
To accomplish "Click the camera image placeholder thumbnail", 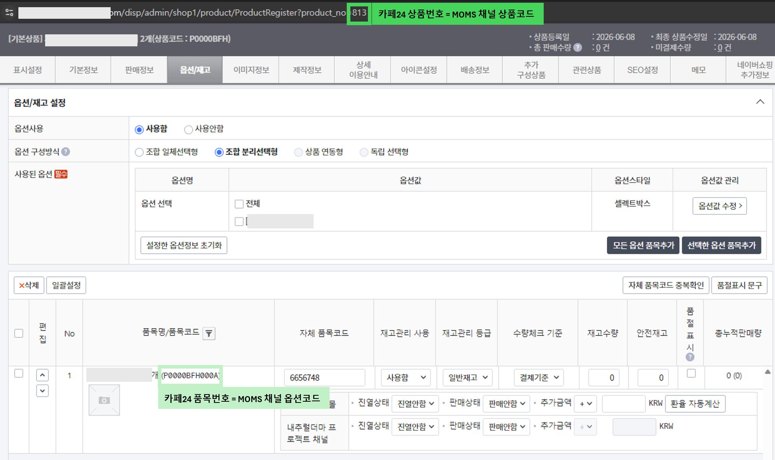I will 104,400.
